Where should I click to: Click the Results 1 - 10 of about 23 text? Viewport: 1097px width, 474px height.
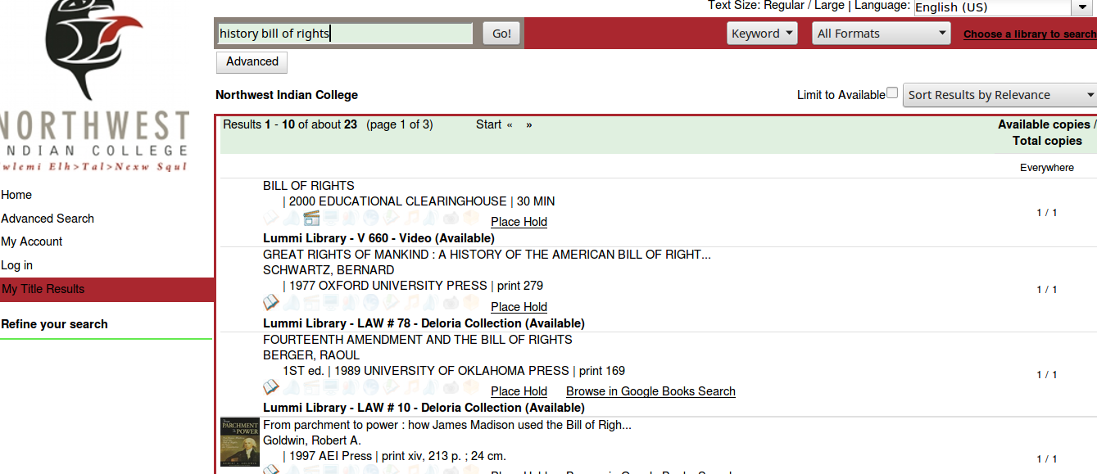click(290, 124)
